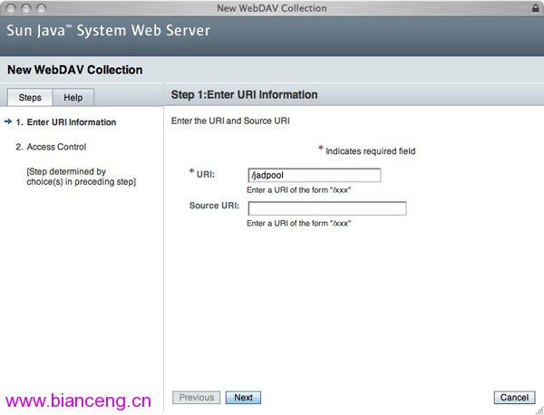The image size is (544, 415).
Task: Open the Help tab
Action: [x=73, y=98]
